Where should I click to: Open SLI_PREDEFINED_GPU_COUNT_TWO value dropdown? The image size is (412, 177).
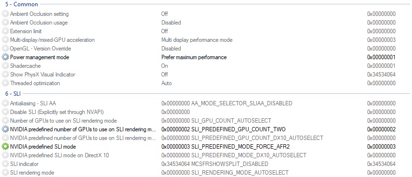tap(223, 129)
